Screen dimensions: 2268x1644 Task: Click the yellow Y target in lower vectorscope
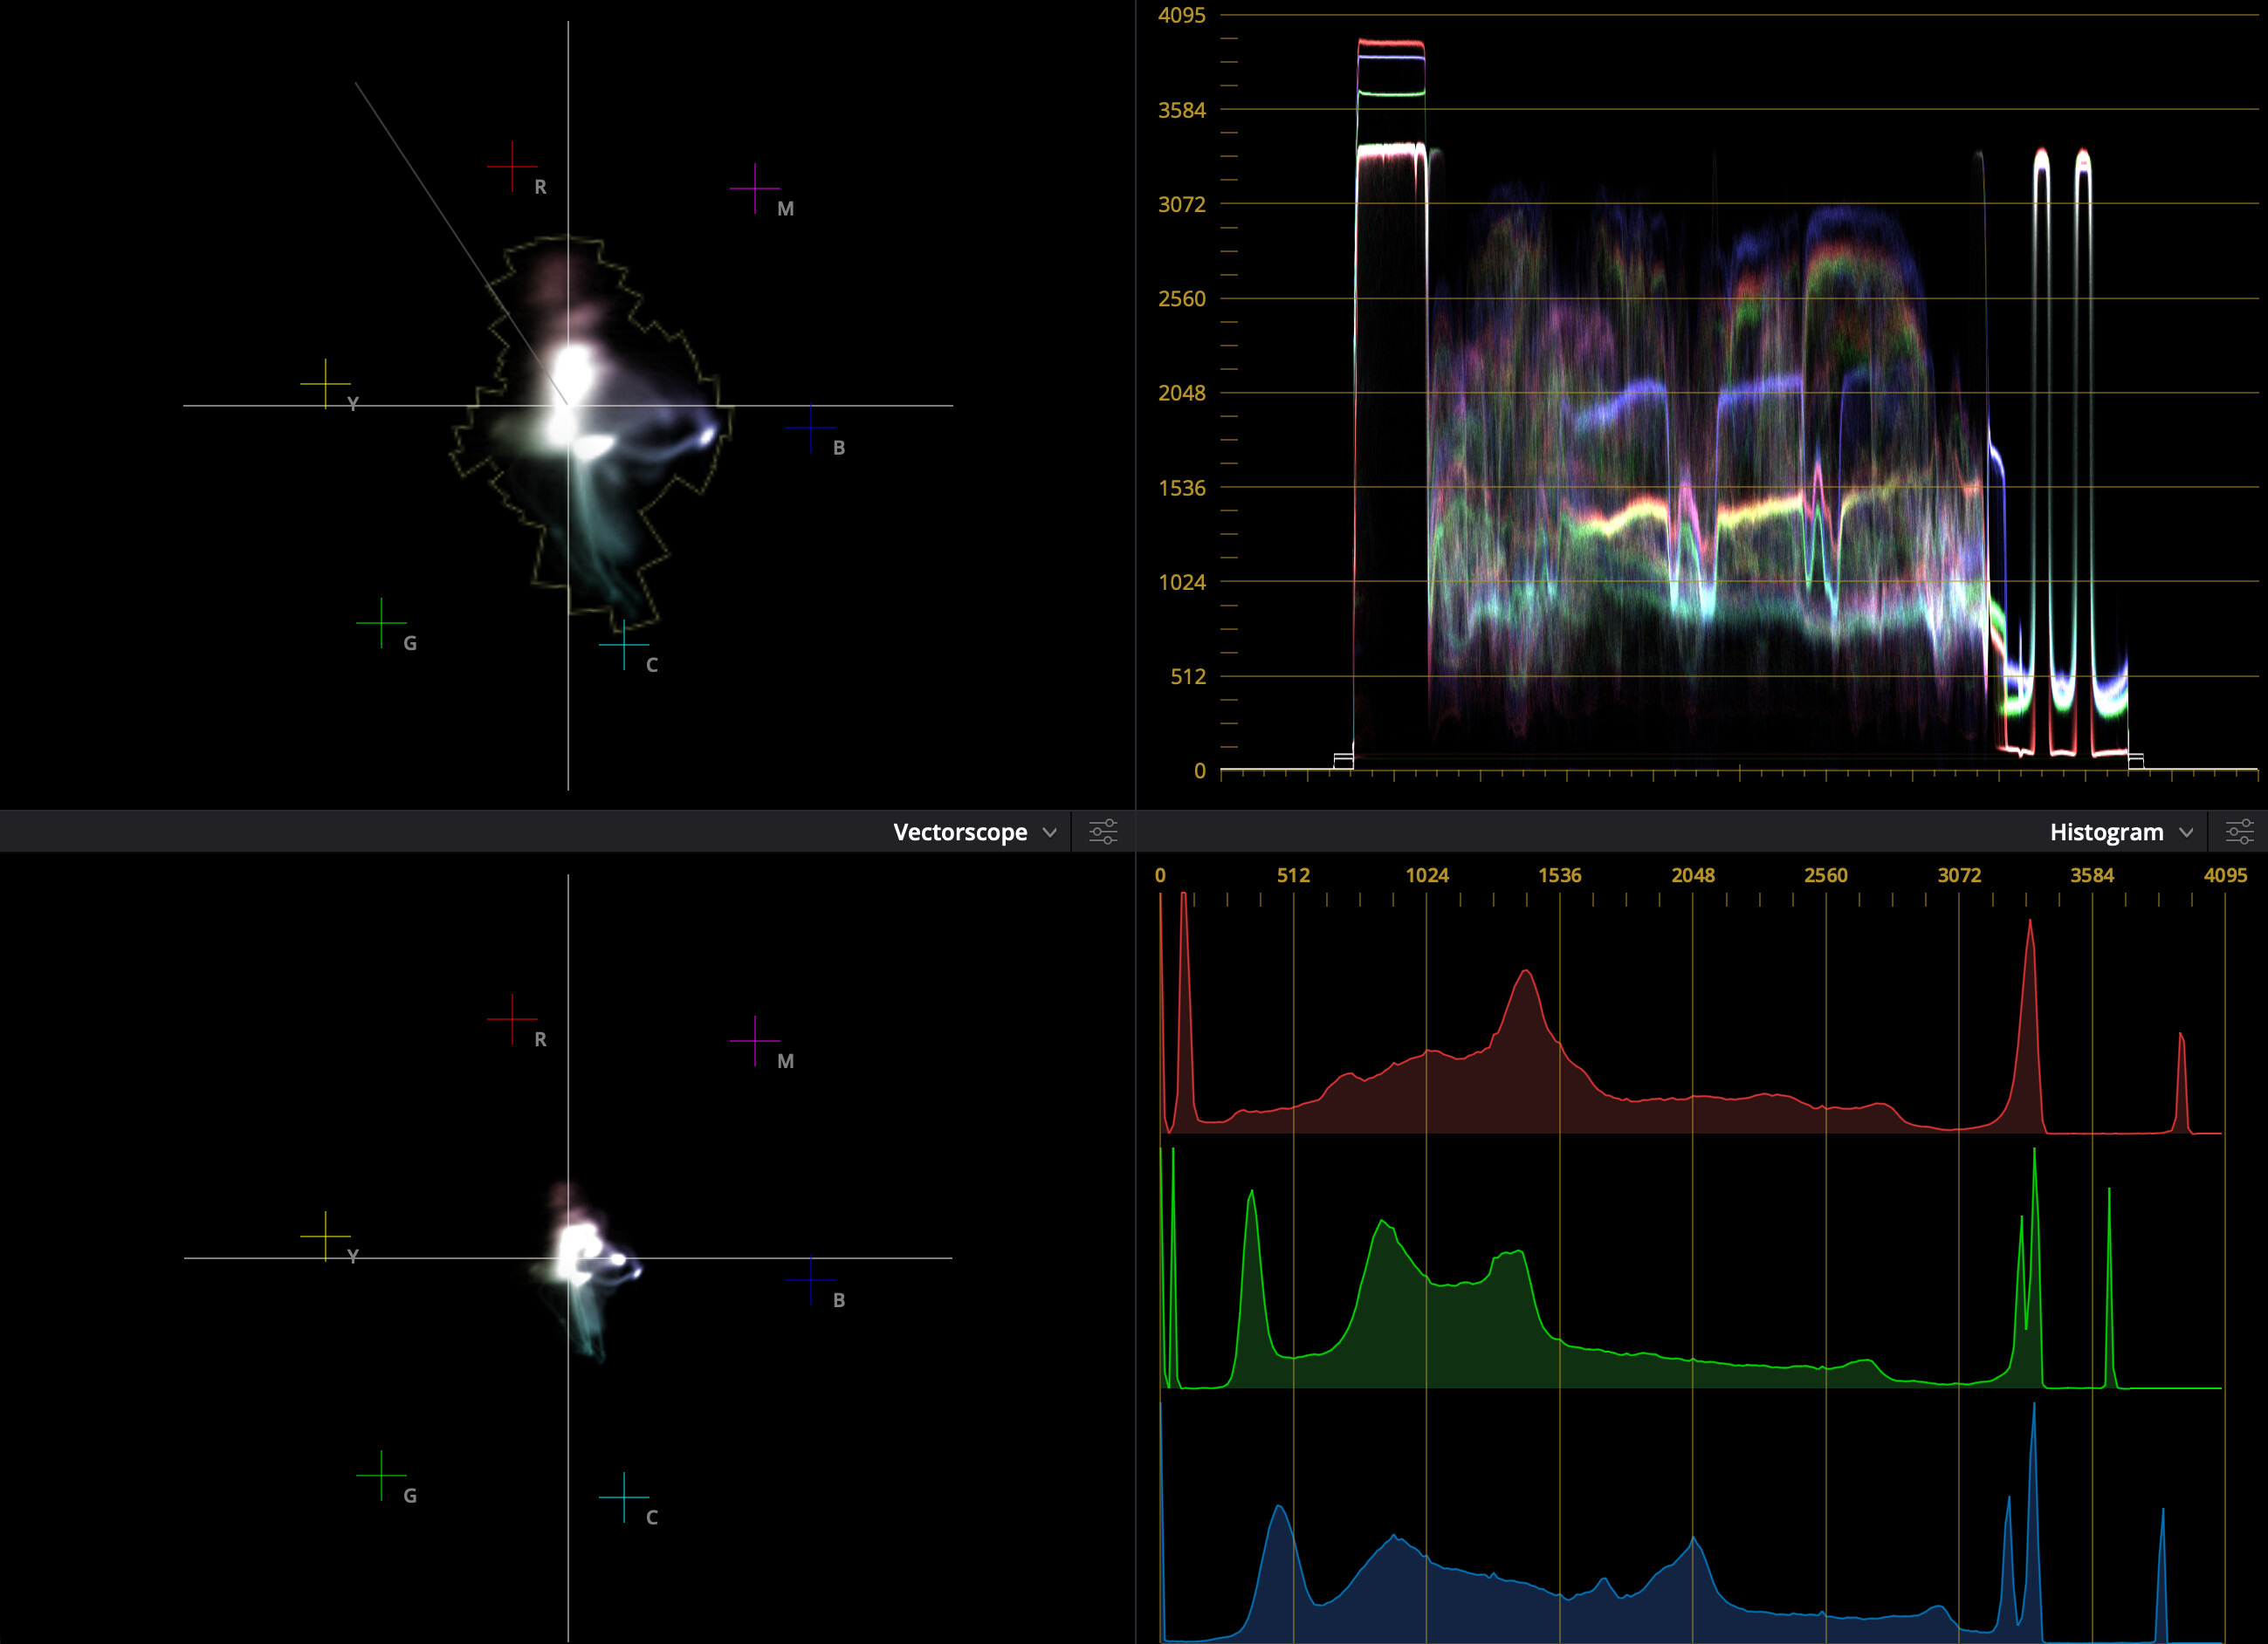(x=325, y=1236)
